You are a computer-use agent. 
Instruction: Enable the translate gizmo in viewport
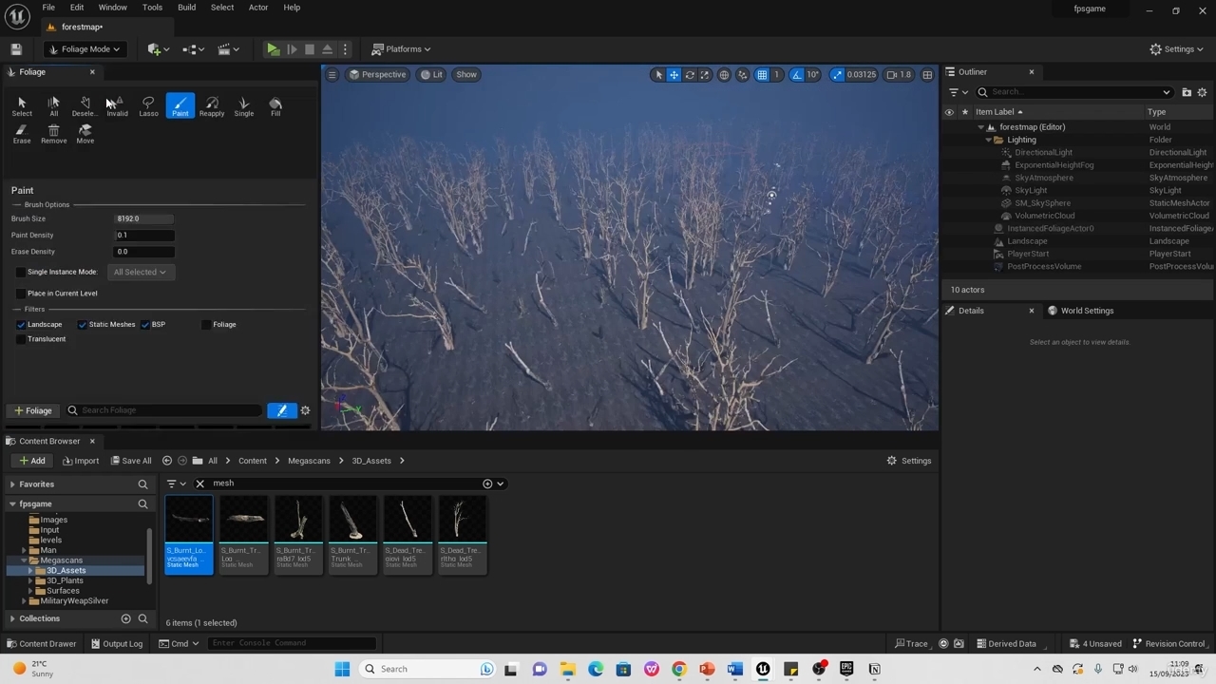tap(674, 75)
